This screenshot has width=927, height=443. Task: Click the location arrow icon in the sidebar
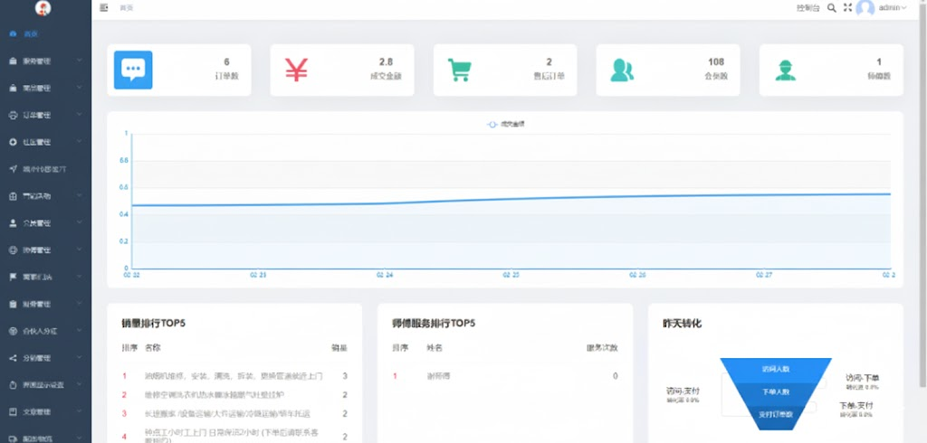[x=13, y=169]
